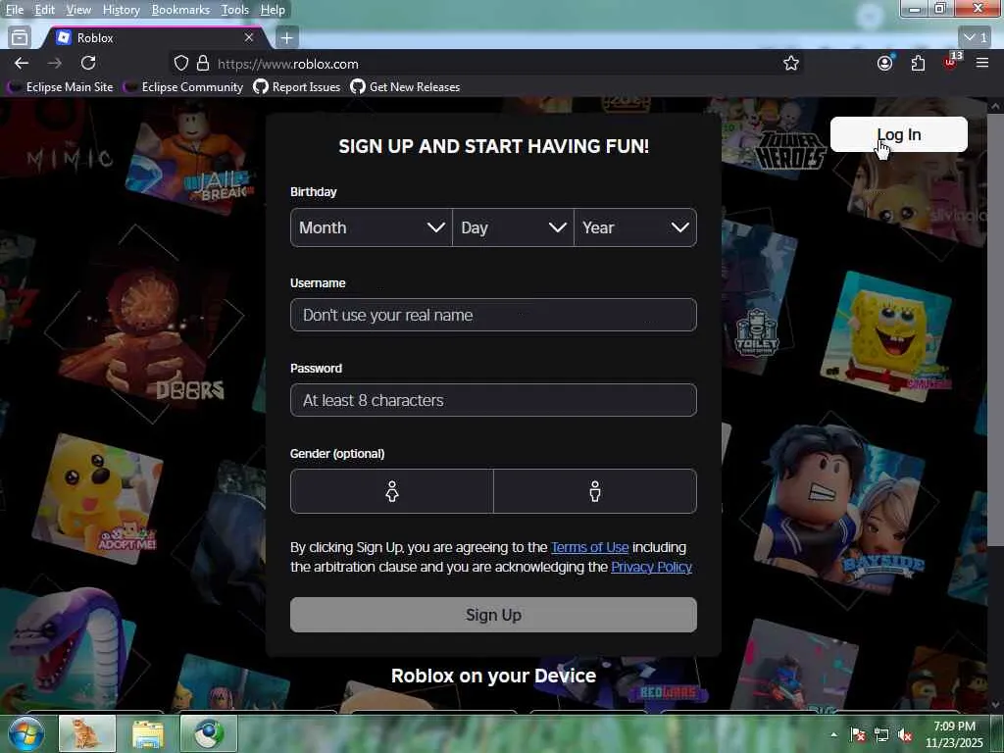1004x753 pixels.
Task: Show hidden tray icons arrow
Action: 833,734
